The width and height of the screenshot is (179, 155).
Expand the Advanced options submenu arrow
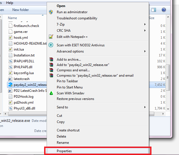(145, 51)
